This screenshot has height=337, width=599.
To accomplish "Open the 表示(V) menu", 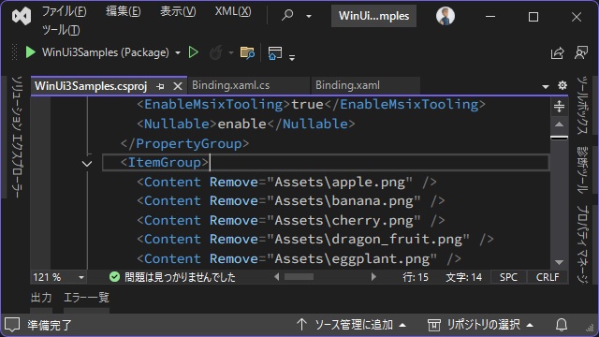I will click(x=178, y=11).
